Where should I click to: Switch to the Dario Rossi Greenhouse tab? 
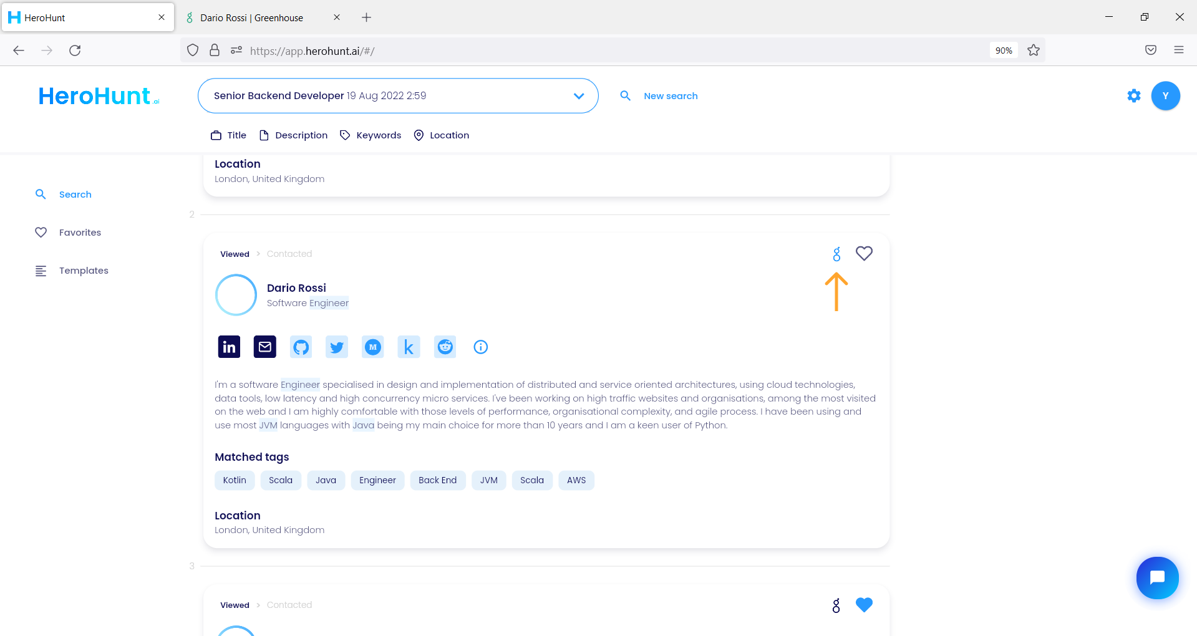[251, 17]
